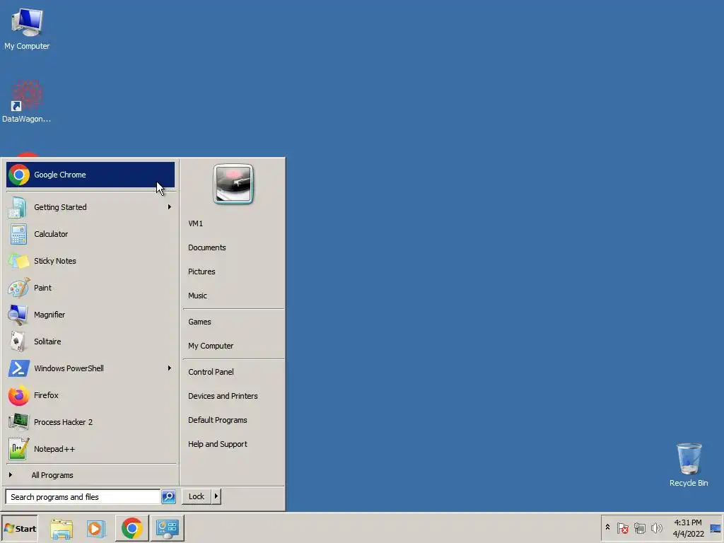Open Sticky Notes icon
Viewport: 724px width, 543px height.
(x=18, y=261)
